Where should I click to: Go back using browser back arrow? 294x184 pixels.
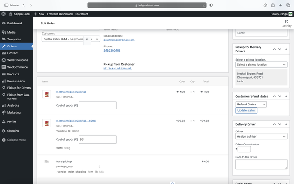[x=23, y=5]
